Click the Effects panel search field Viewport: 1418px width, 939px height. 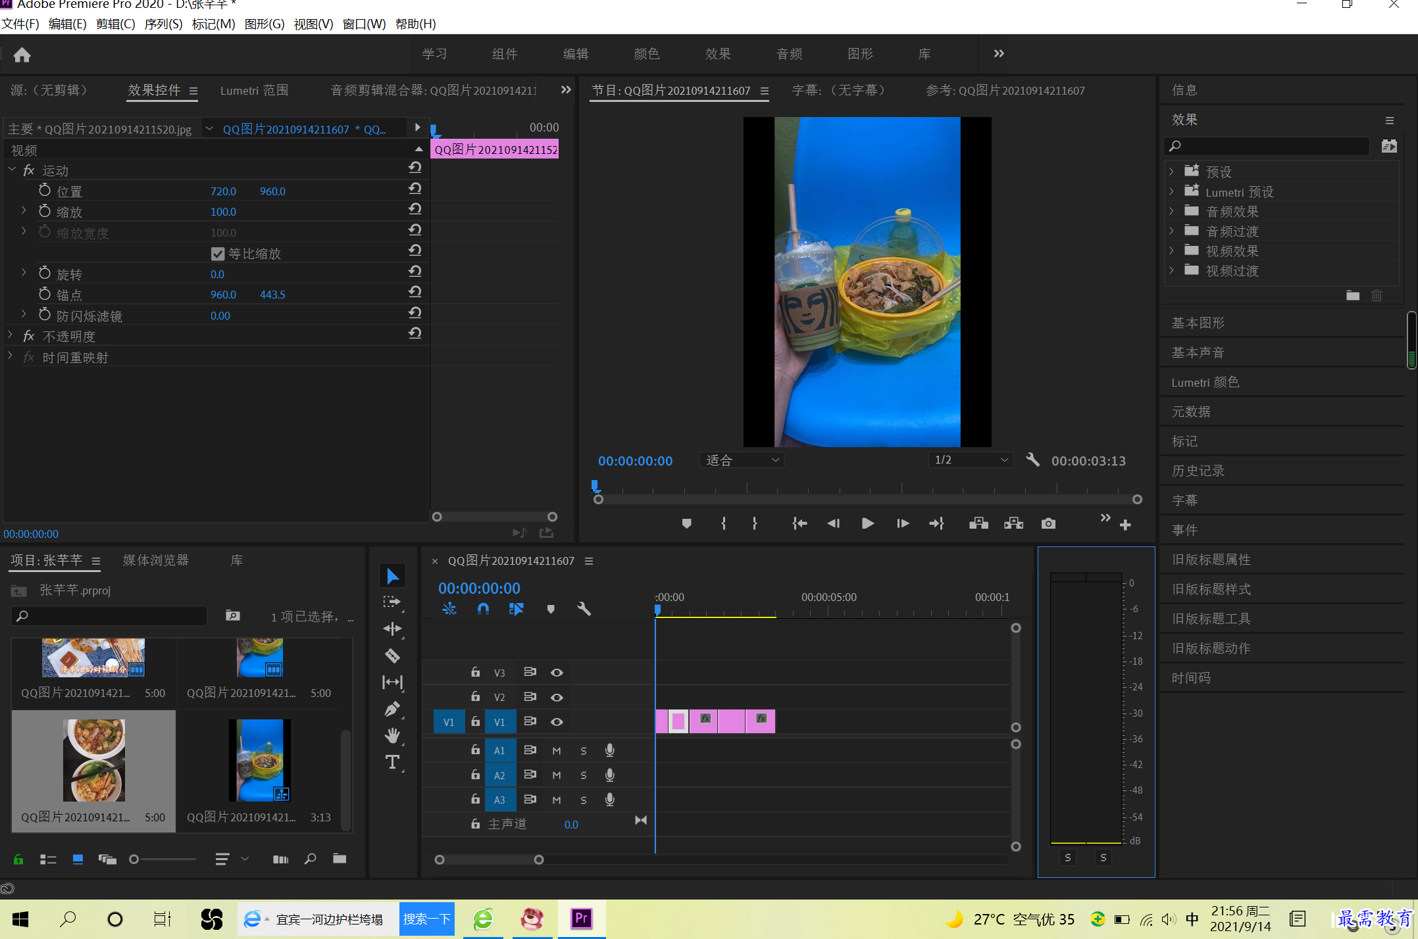click(1267, 146)
